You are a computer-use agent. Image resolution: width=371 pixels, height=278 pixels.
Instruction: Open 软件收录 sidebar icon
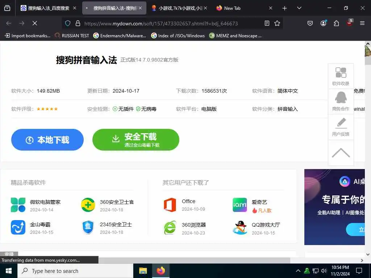click(341, 76)
